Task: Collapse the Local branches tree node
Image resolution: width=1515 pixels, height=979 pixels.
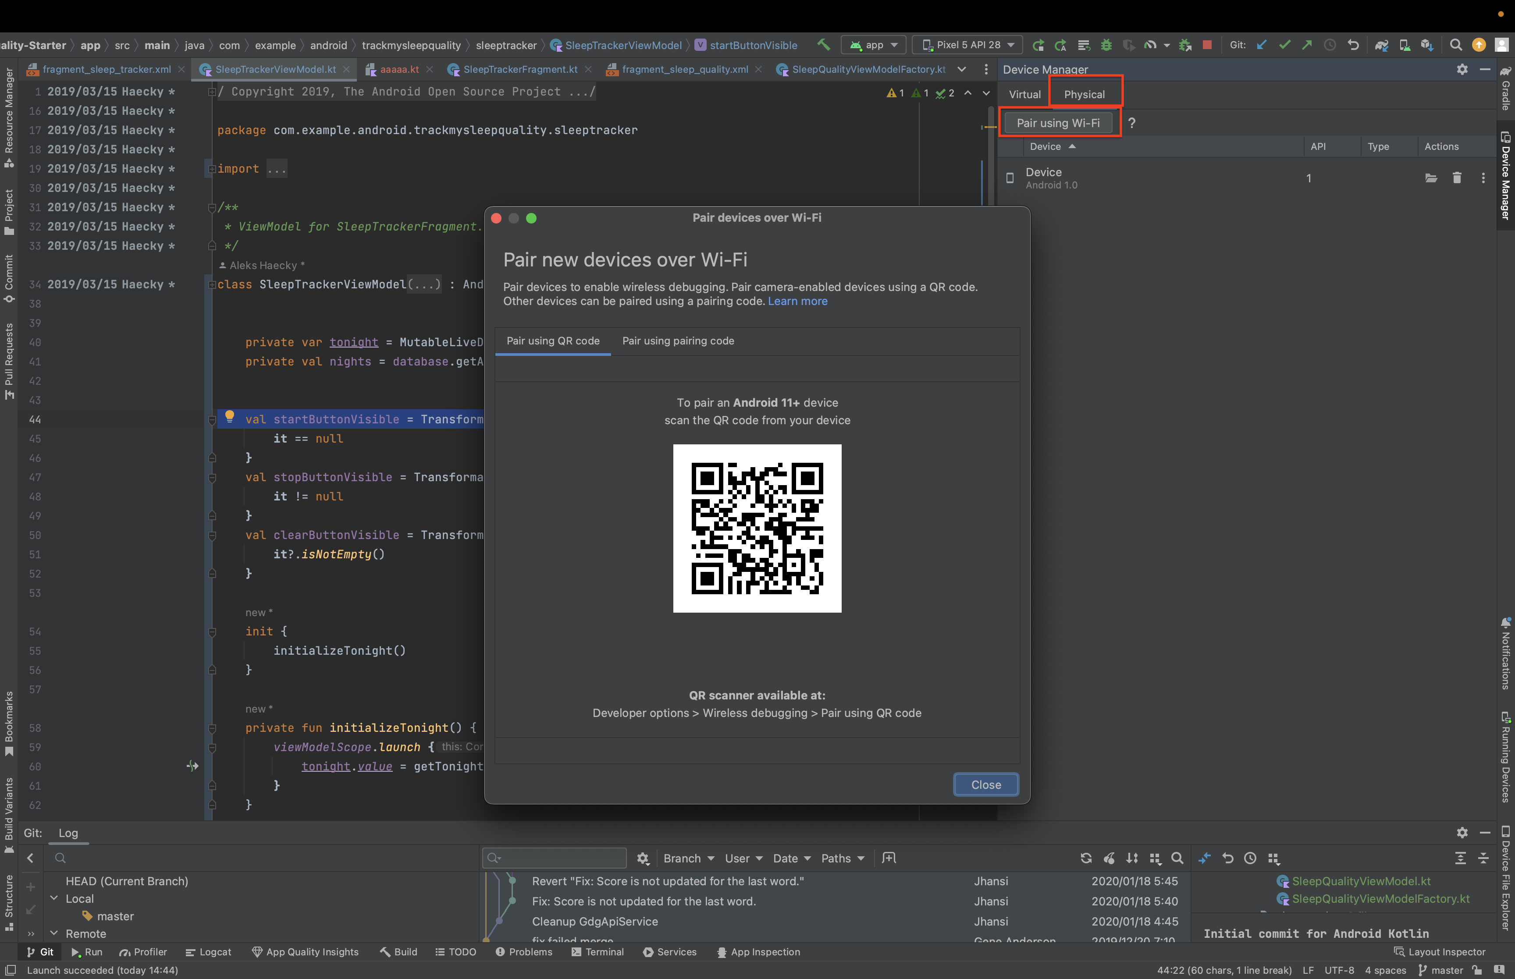Action: pos(54,898)
